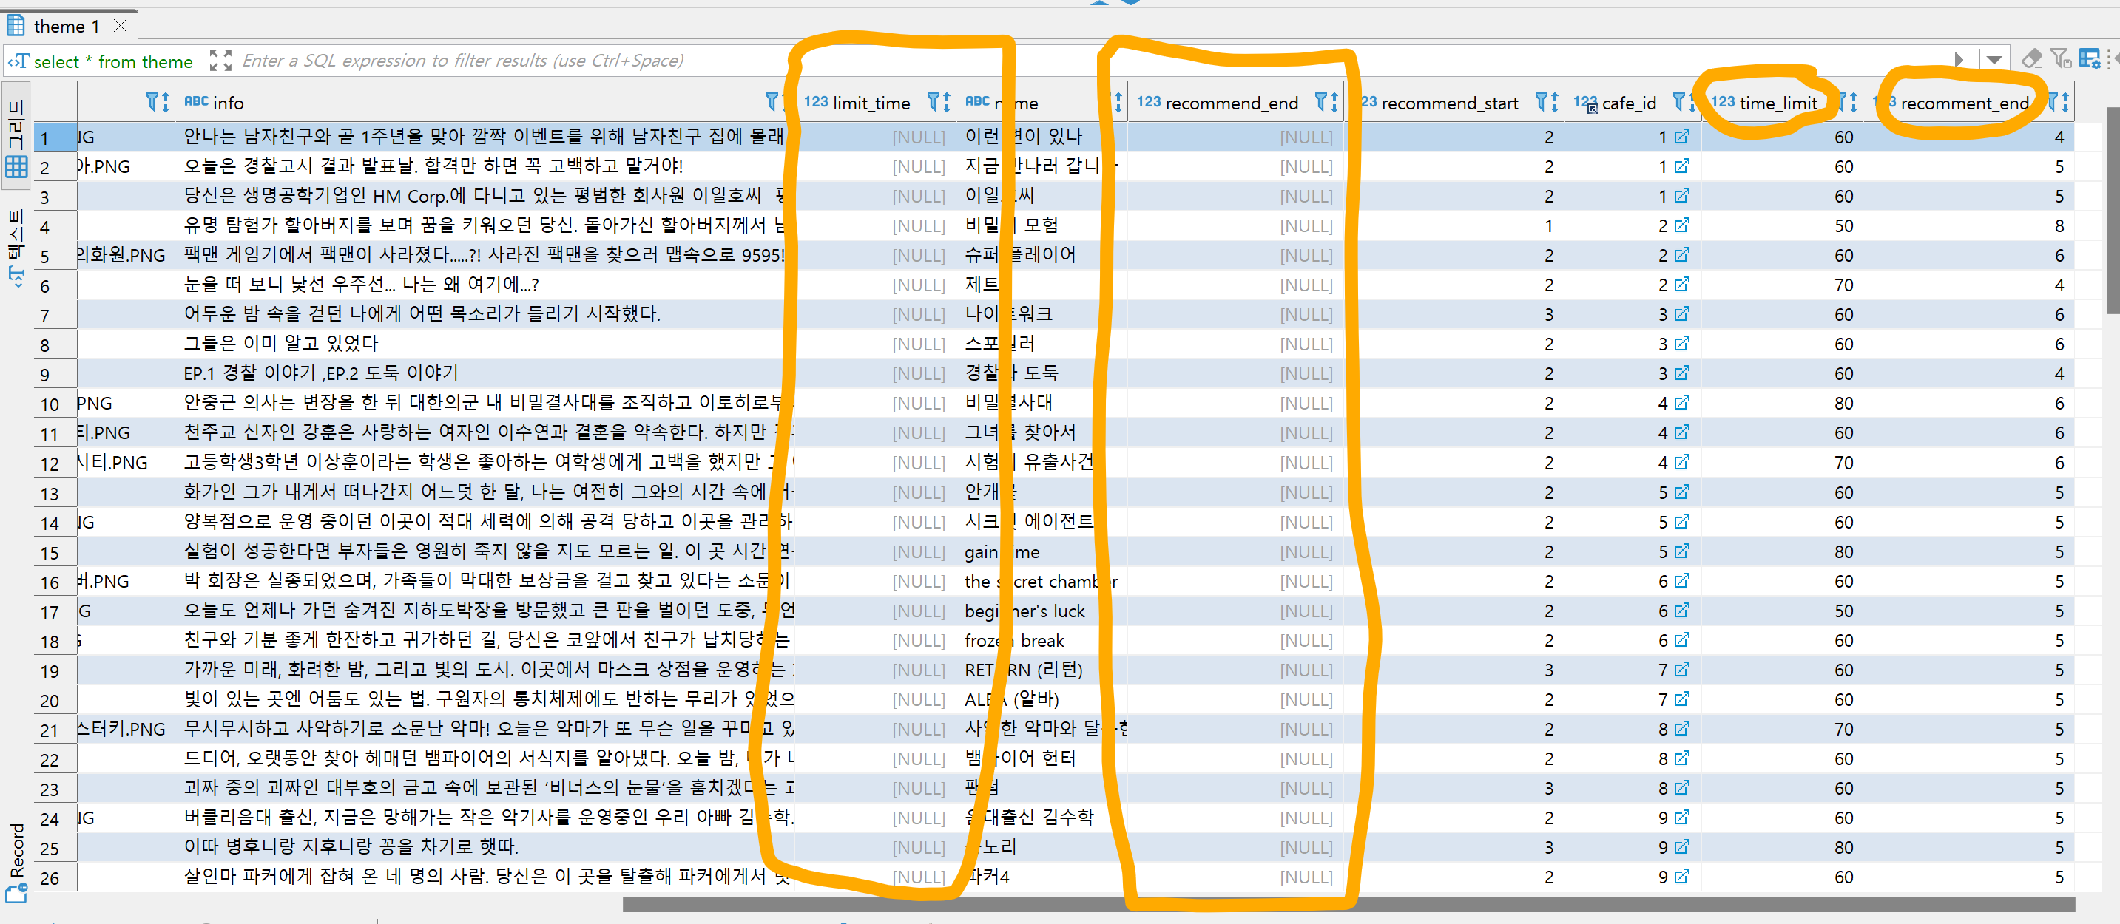
Task: Switch to the 텍스트 (Text) view
Action: point(16,247)
